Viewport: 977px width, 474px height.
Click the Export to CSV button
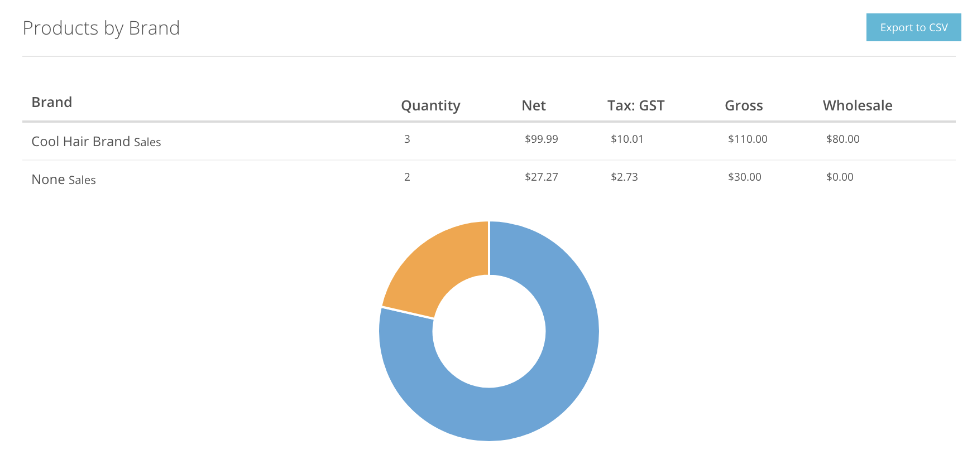pyautogui.click(x=913, y=27)
